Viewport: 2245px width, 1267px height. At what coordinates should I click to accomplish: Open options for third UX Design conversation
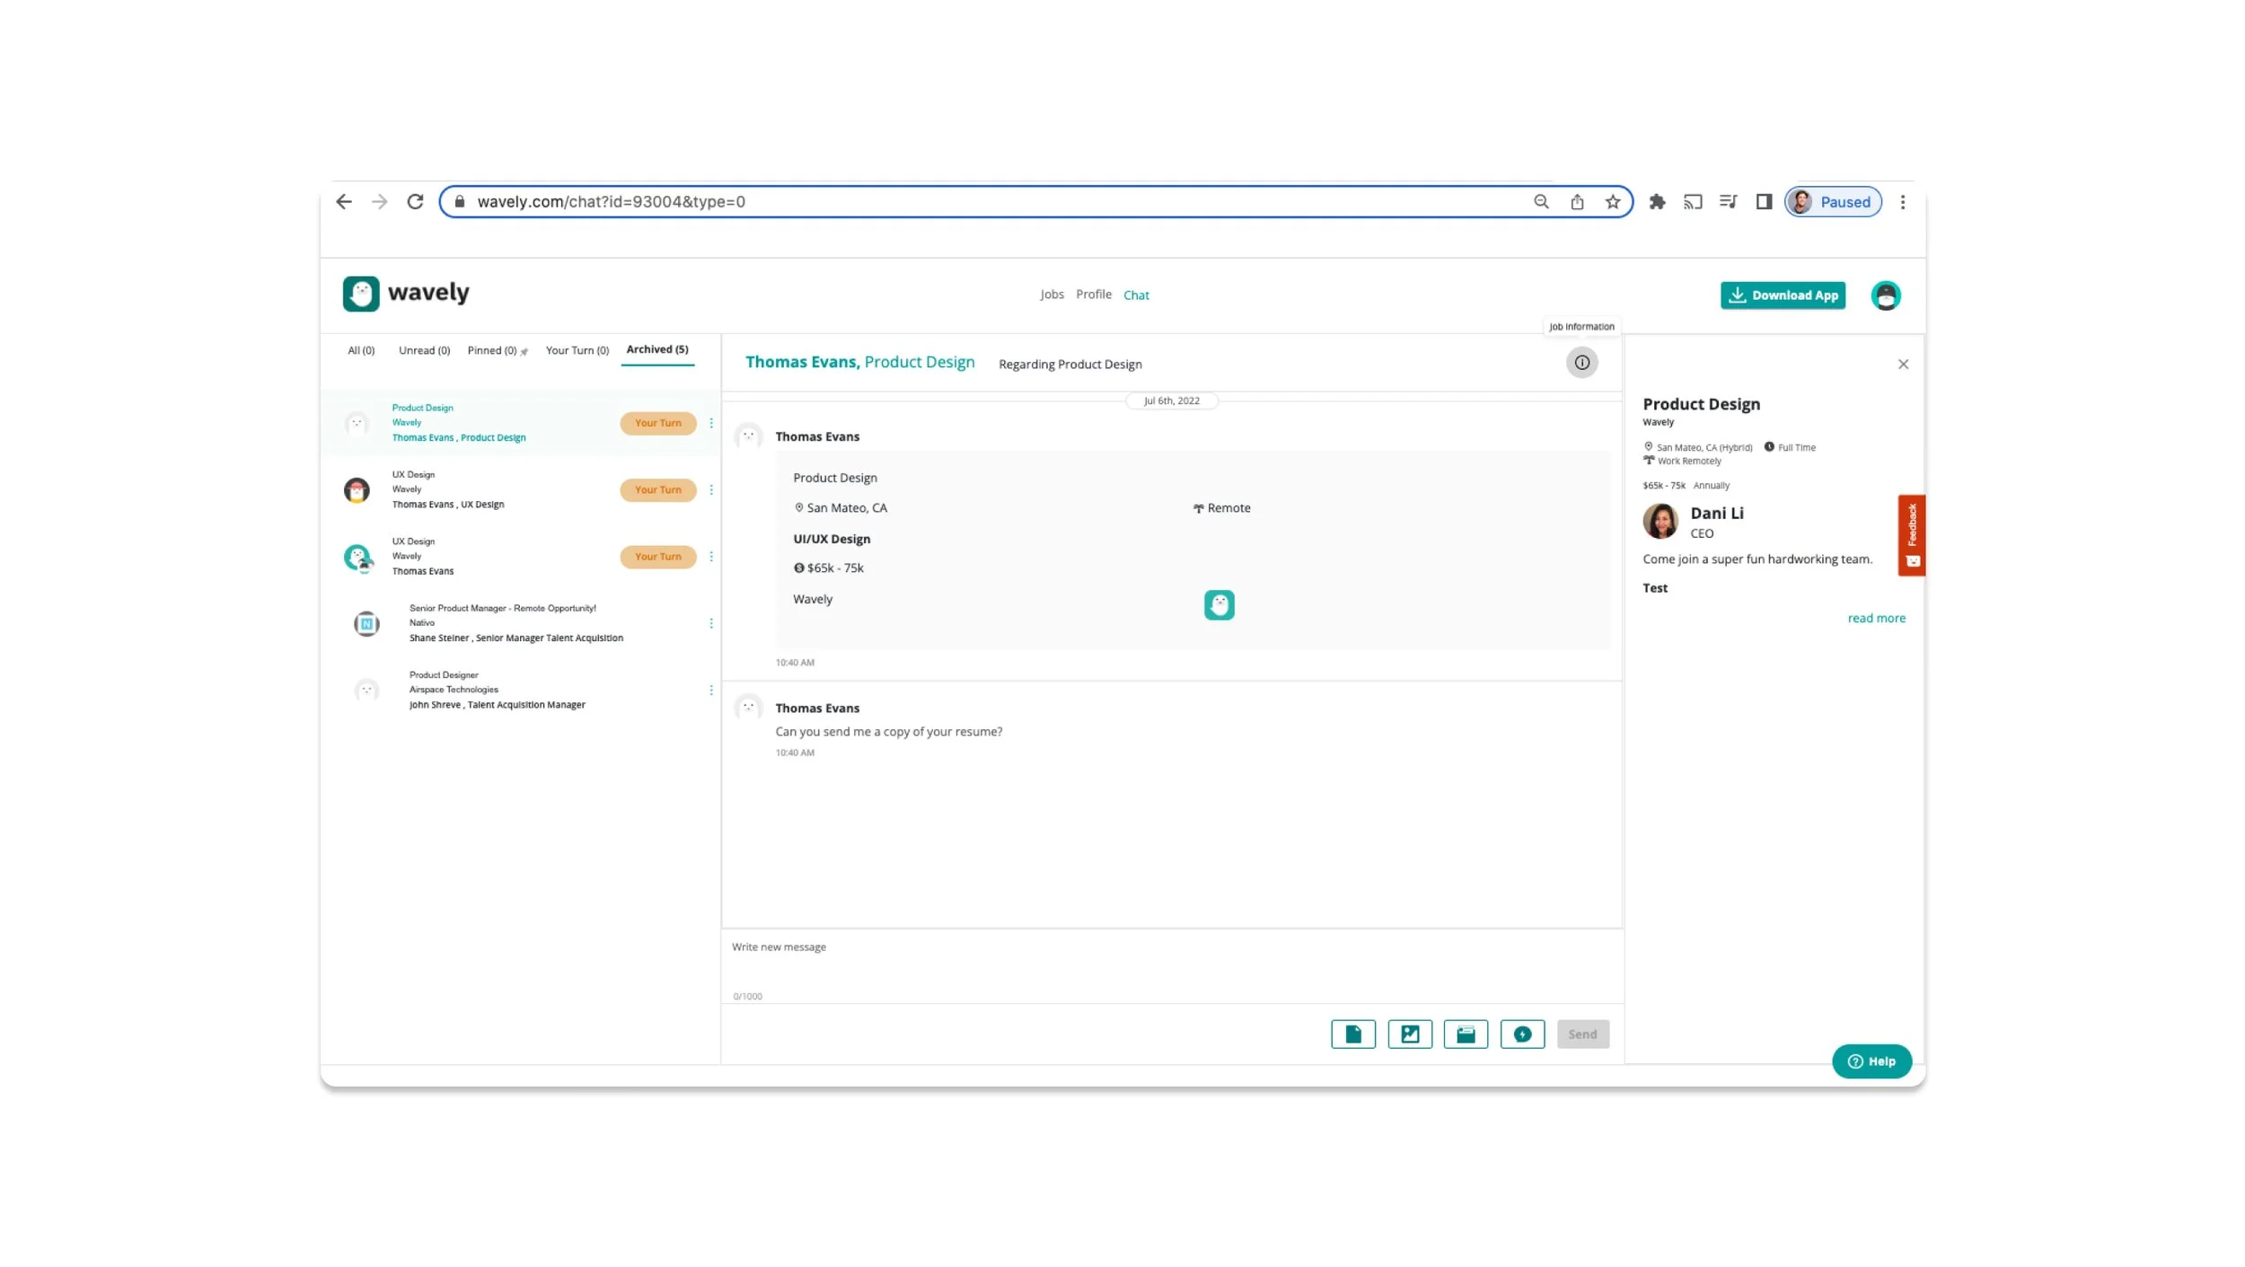(711, 557)
